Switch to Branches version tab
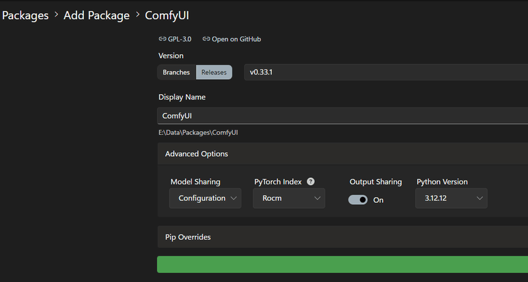This screenshot has width=528, height=282. pos(176,72)
